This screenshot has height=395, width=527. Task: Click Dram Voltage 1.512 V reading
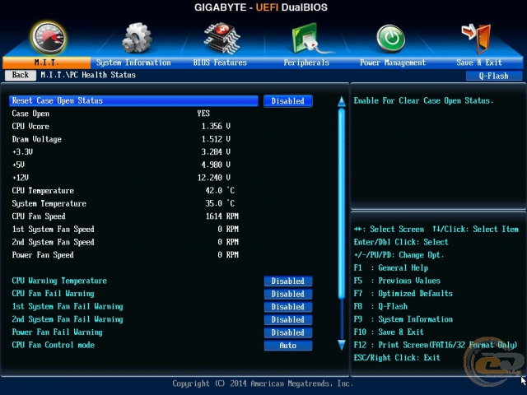216,139
